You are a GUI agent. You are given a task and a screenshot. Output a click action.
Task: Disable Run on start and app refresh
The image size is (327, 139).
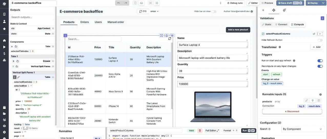(x=320, y=61)
